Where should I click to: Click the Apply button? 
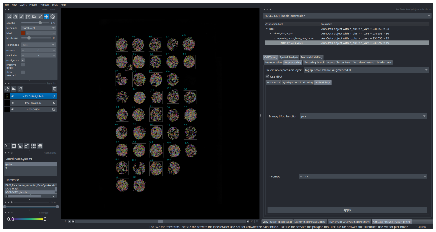(347, 210)
